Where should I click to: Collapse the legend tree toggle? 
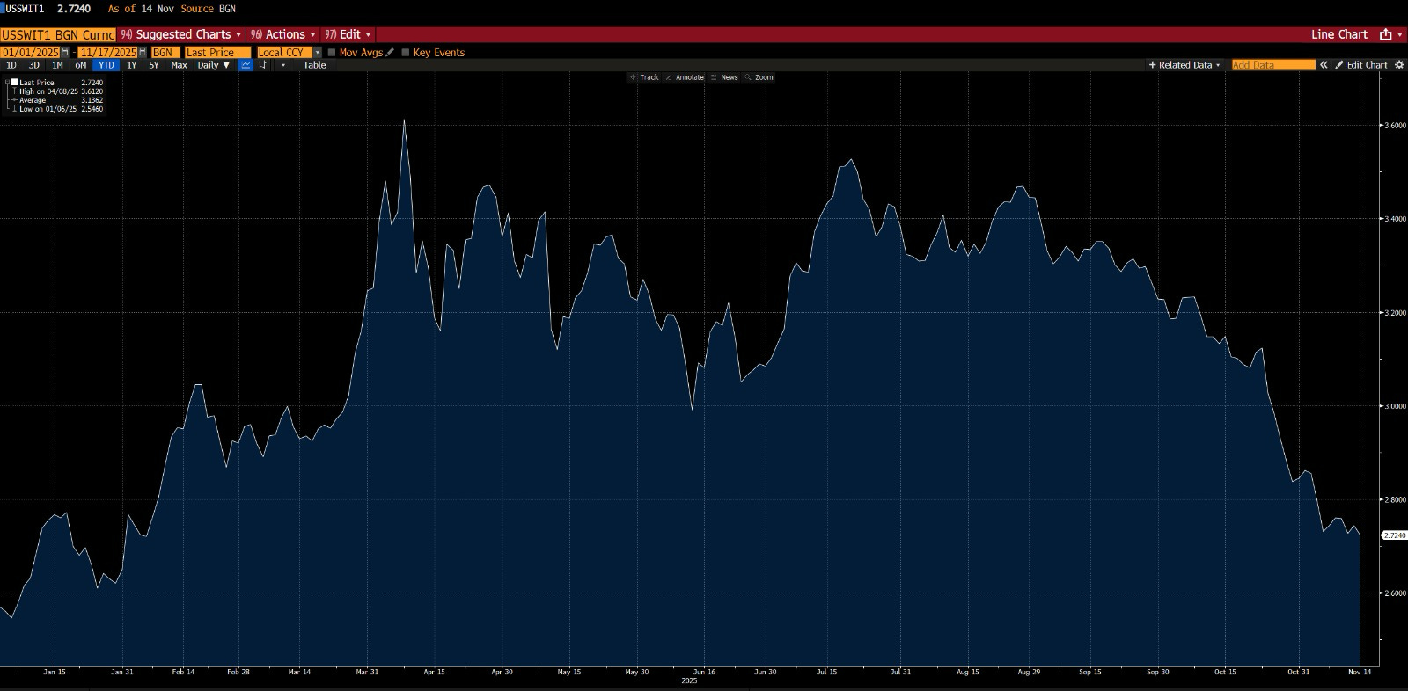[7, 83]
